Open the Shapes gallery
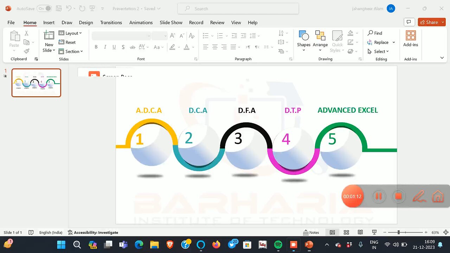450x253 pixels. (304, 41)
